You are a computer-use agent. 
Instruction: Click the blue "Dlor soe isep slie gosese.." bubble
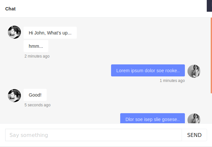point(153,119)
